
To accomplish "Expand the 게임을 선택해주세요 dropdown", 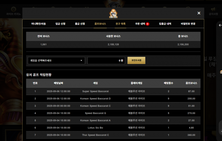I will point(56,61).
